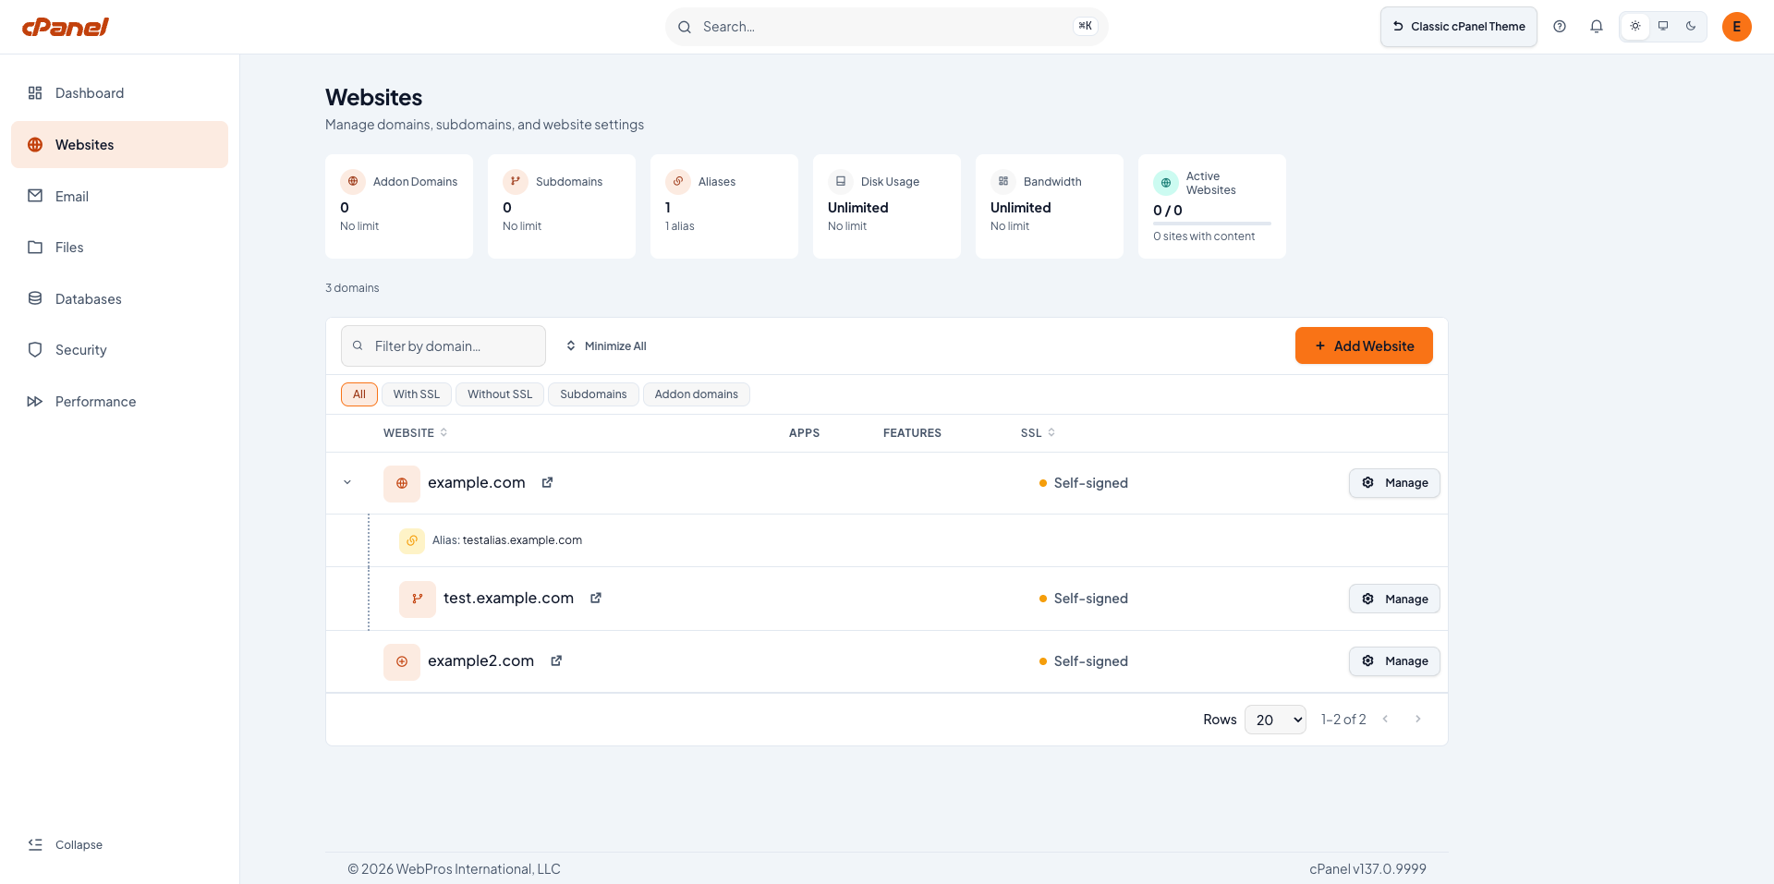The height and width of the screenshot is (884, 1774).
Task: Open external link icon beside example.com
Action: 547,482
